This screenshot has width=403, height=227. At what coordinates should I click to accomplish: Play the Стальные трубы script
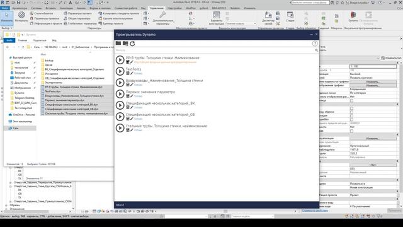[120, 128]
